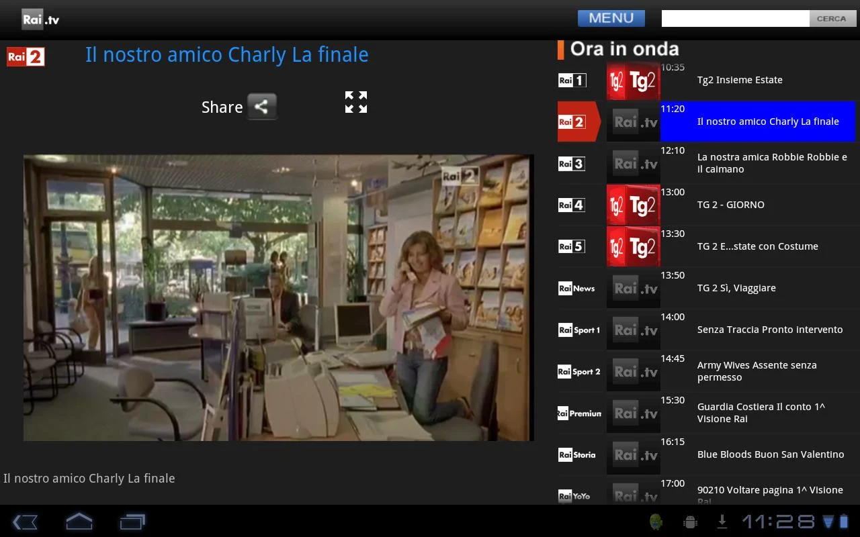Tap the Rai 2 logo beside program title
The image size is (860, 537).
click(26, 56)
